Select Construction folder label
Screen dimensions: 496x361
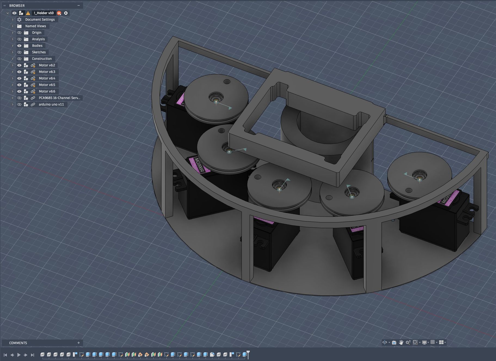pos(42,59)
